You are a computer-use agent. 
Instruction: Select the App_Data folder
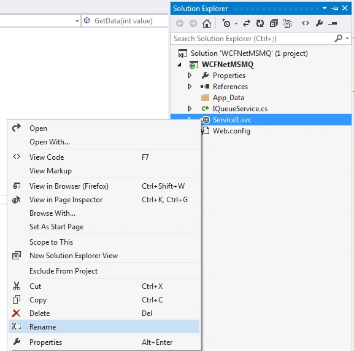228,98
